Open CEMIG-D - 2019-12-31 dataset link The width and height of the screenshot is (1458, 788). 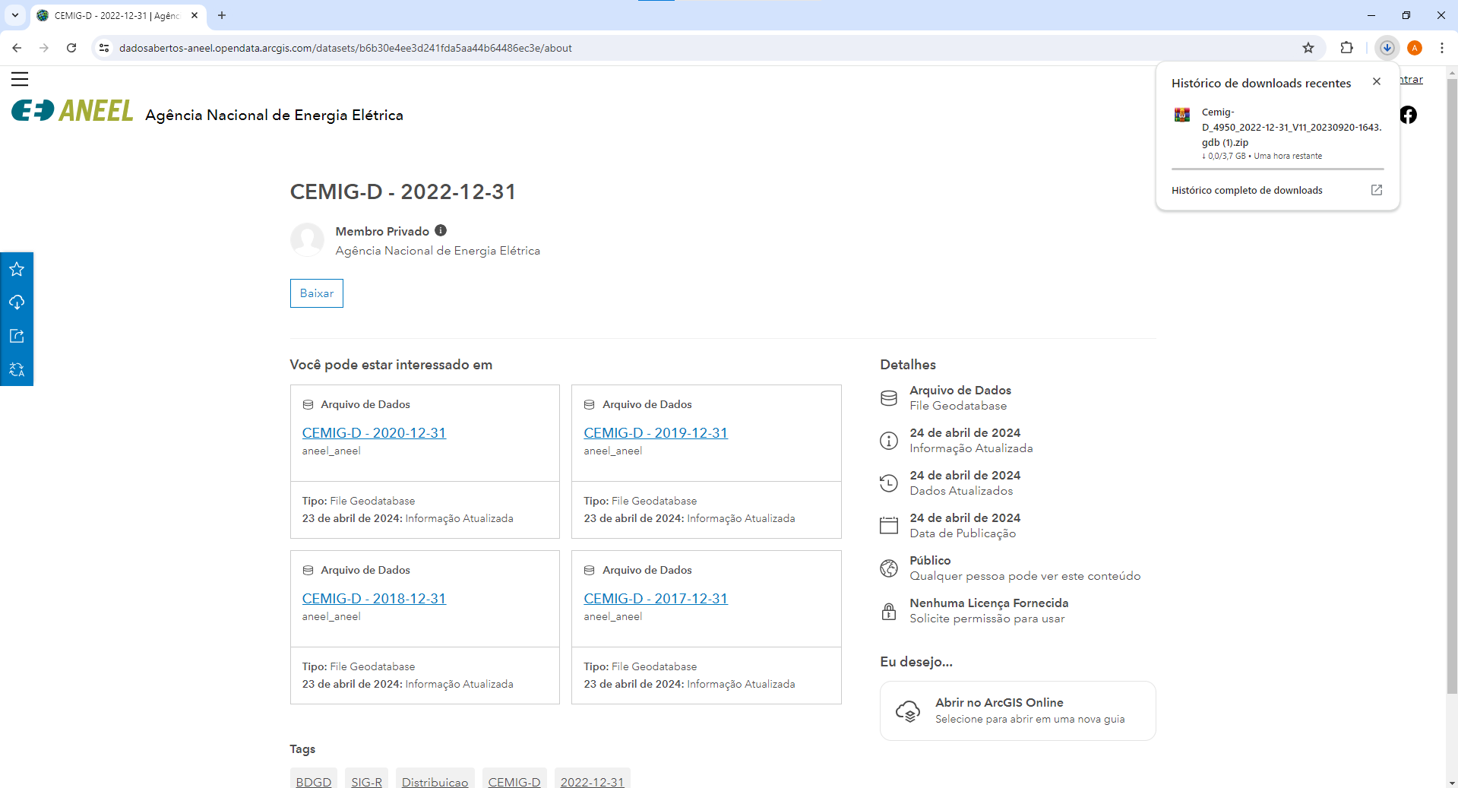(656, 432)
